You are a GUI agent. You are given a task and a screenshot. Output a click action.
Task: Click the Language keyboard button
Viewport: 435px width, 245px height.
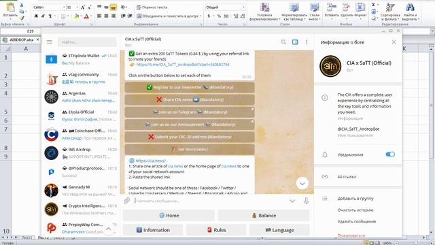click(x=279, y=230)
